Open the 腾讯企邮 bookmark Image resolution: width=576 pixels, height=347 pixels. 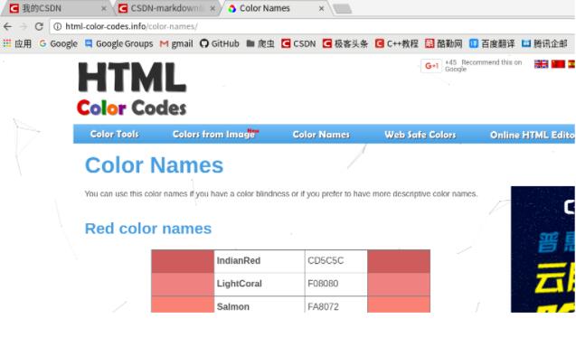tap(544, 43)
